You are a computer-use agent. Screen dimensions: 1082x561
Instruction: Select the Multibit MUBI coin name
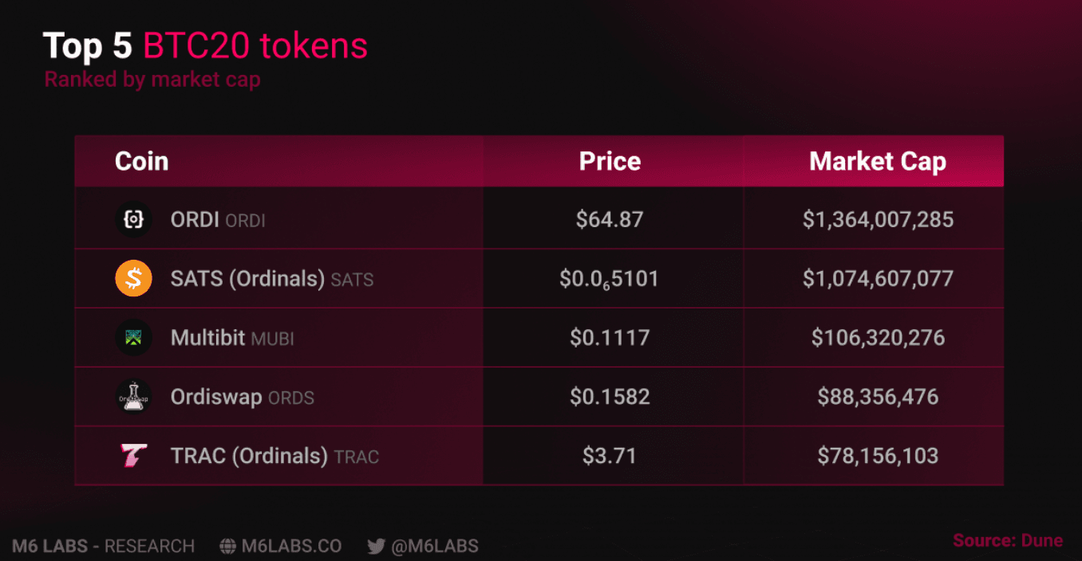point(232,338)
